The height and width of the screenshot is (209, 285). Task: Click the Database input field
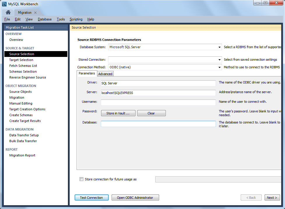pos(158,124)
